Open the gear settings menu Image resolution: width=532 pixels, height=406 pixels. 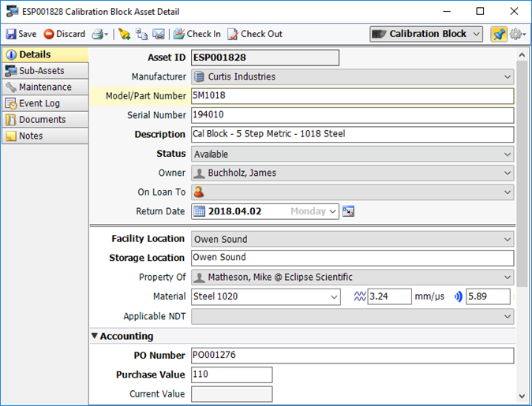[x=518, y=34]
